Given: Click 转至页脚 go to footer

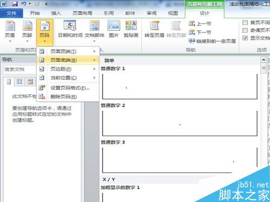Looking at the screenshot, I should pos(176,29).
